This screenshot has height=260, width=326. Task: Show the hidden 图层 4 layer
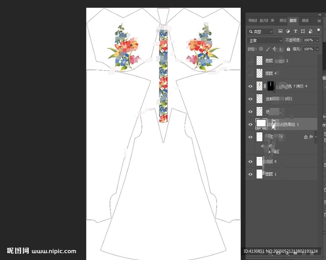tap(250, 74)
